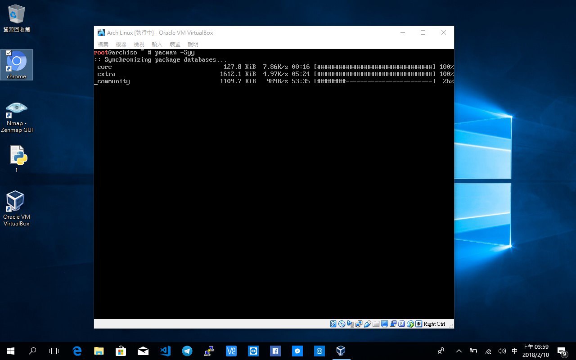Open taskbar search

tap(32, 351)
